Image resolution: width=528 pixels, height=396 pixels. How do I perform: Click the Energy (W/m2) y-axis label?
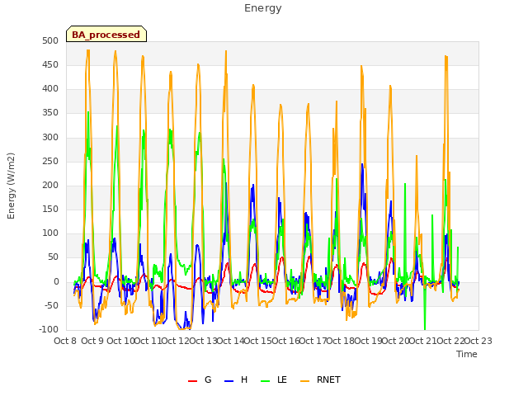point(11,186)
